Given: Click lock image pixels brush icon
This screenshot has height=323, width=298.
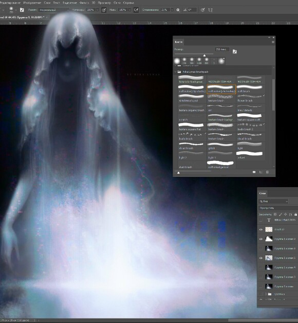Looking at the screenshot, I should pyautogui.click(x=280, y=214).
